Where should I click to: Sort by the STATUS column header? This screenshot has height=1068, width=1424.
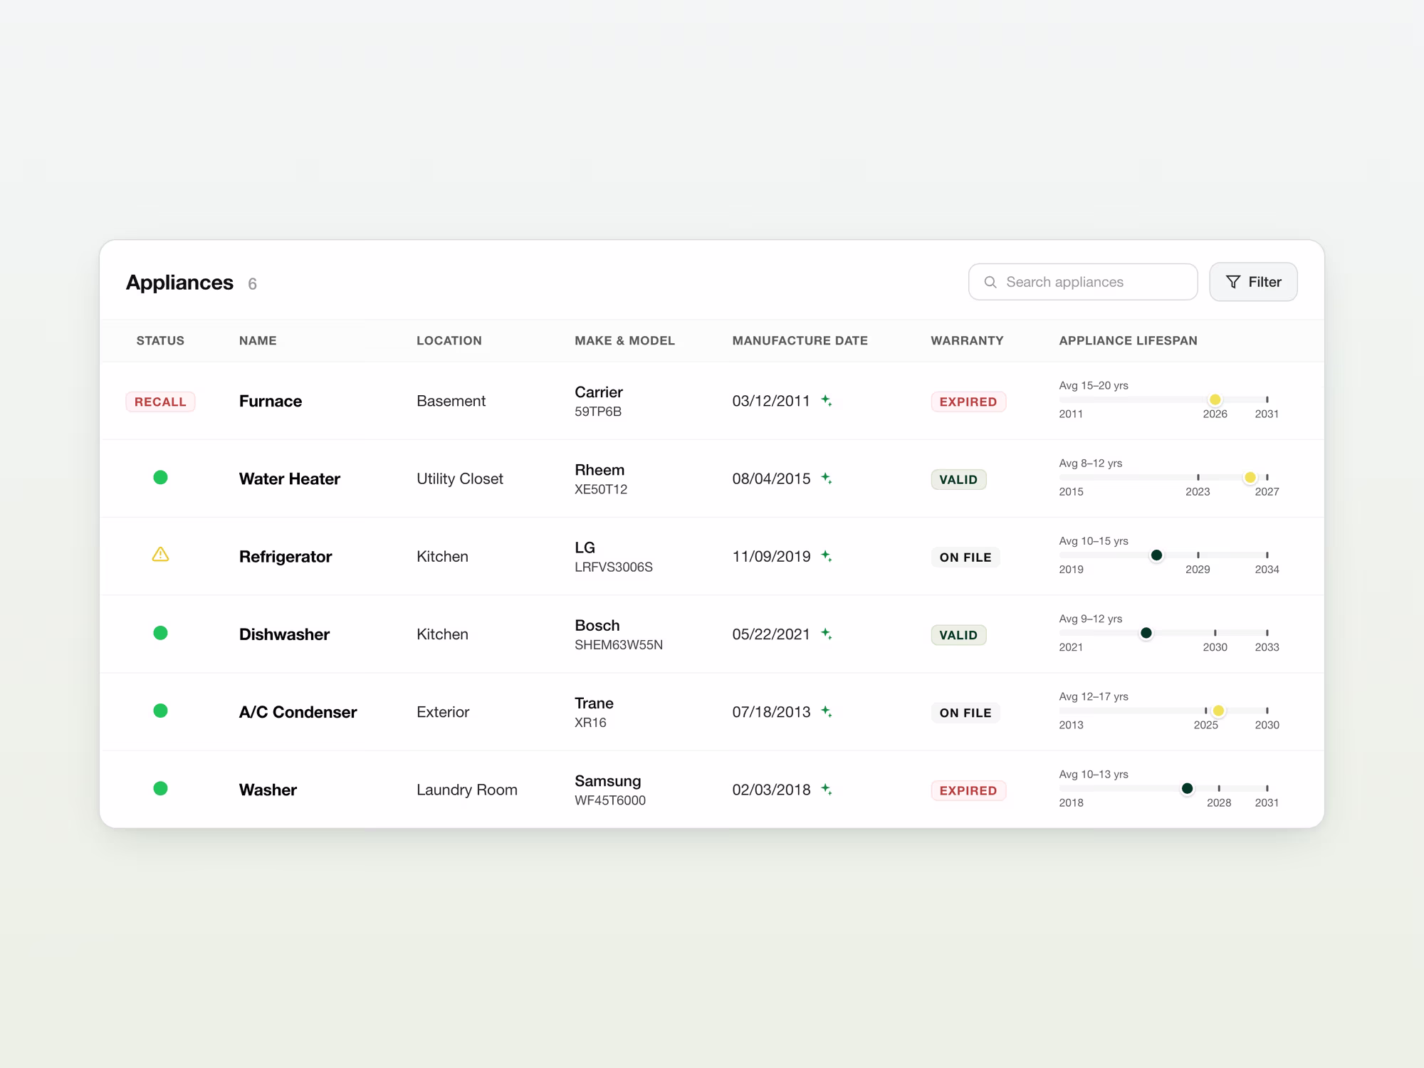coord(160,340)
